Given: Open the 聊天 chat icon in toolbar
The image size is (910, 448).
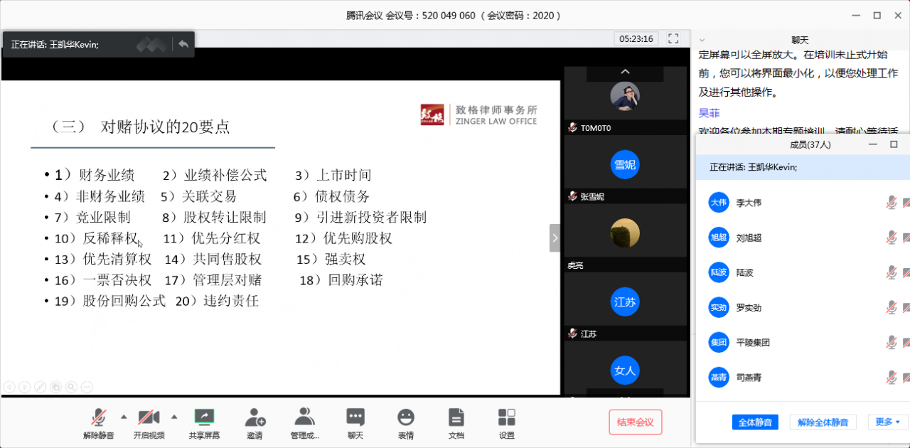Looking at the screenshot, I should 355,417.
